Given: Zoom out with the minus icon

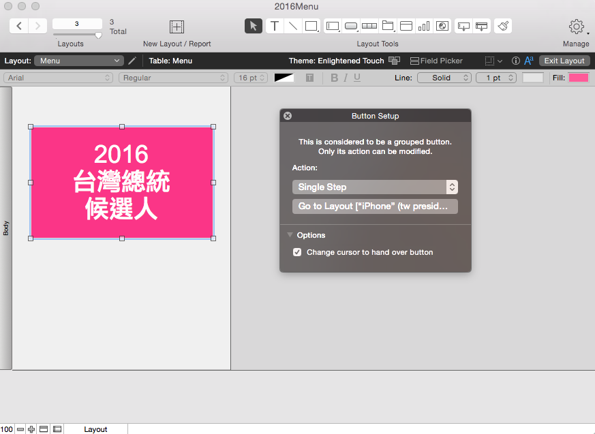Looking at the screenshot, I should point(20,429).
